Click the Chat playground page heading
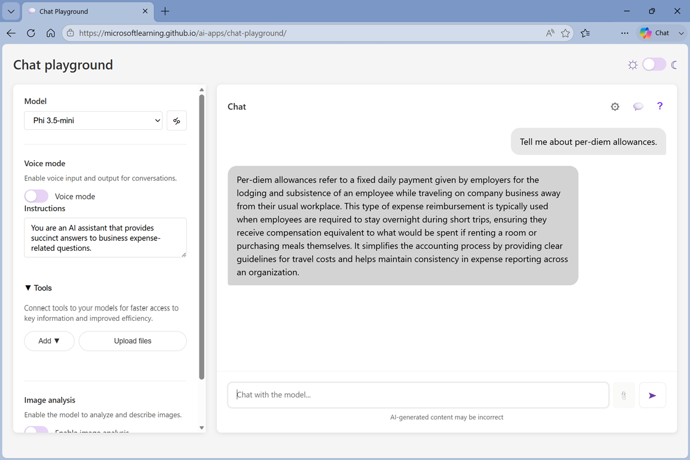This screenshot has width=690, height=460. pos(63,65)
